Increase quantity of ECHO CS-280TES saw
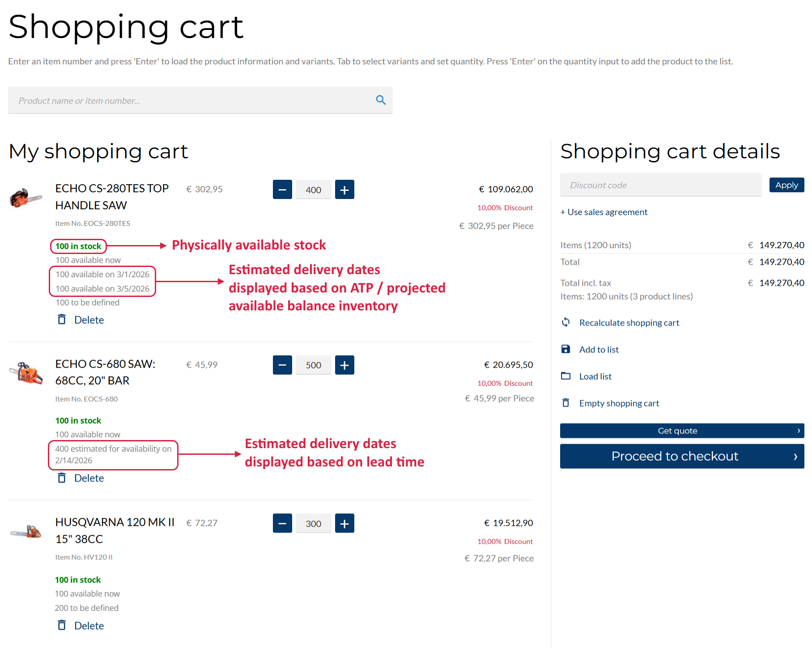 click(x=344, y=190)
